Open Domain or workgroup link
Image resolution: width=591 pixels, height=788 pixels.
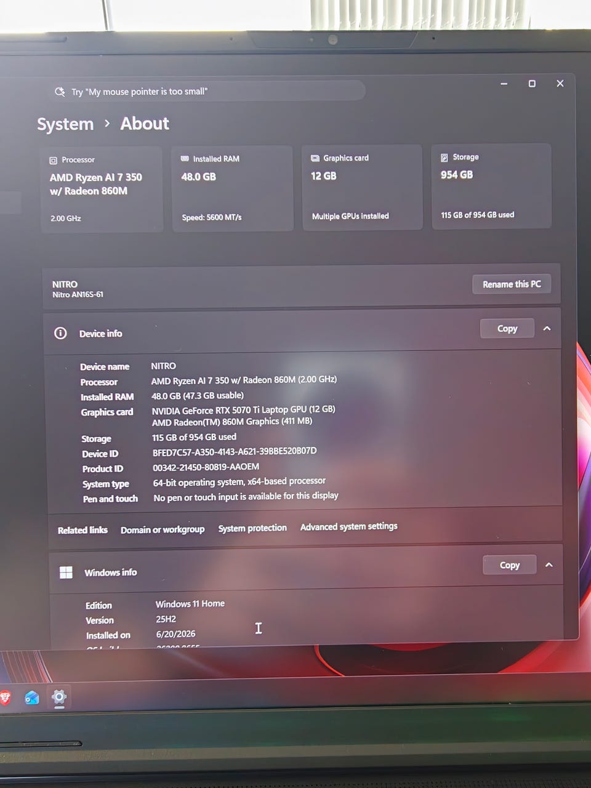(x=163, y=529)
